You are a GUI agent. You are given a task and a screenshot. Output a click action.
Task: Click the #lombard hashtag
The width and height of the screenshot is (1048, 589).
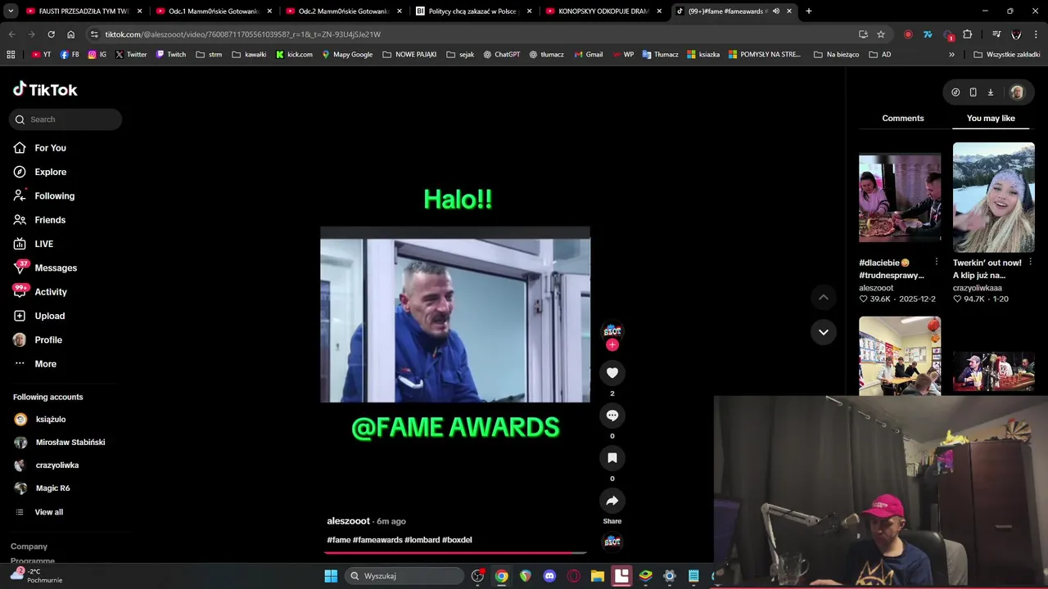coord(422,540)
